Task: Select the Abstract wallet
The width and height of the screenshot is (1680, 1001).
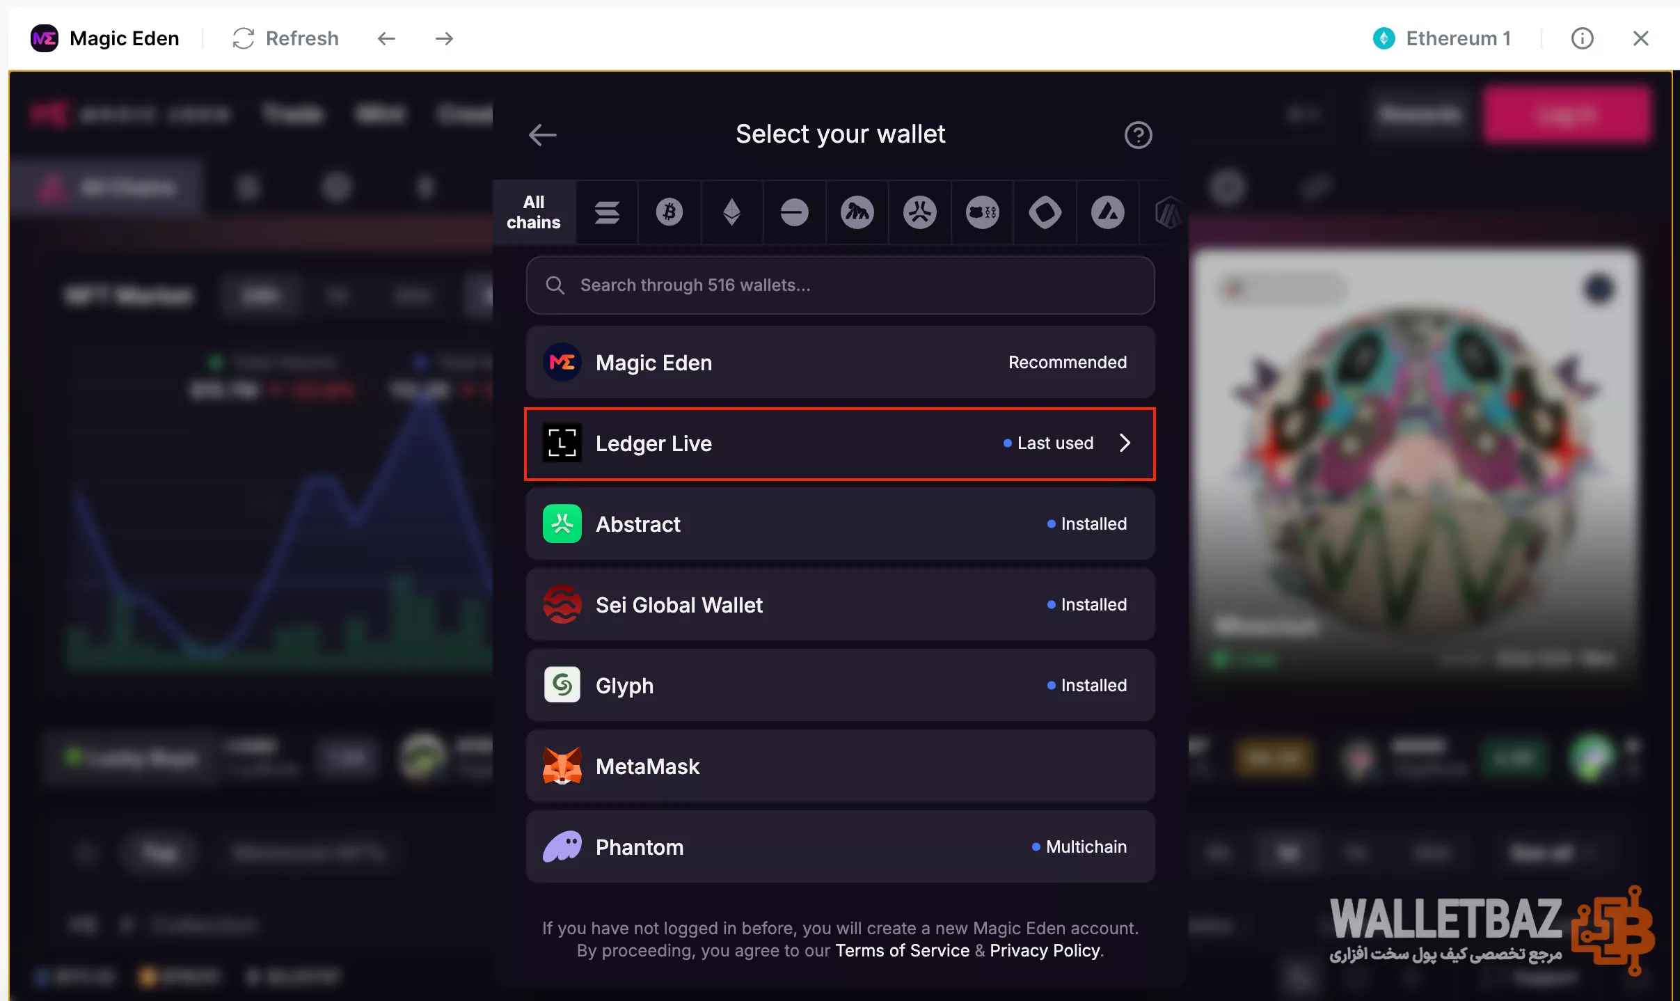Action: pyautogui.click(x=841, y=524)
